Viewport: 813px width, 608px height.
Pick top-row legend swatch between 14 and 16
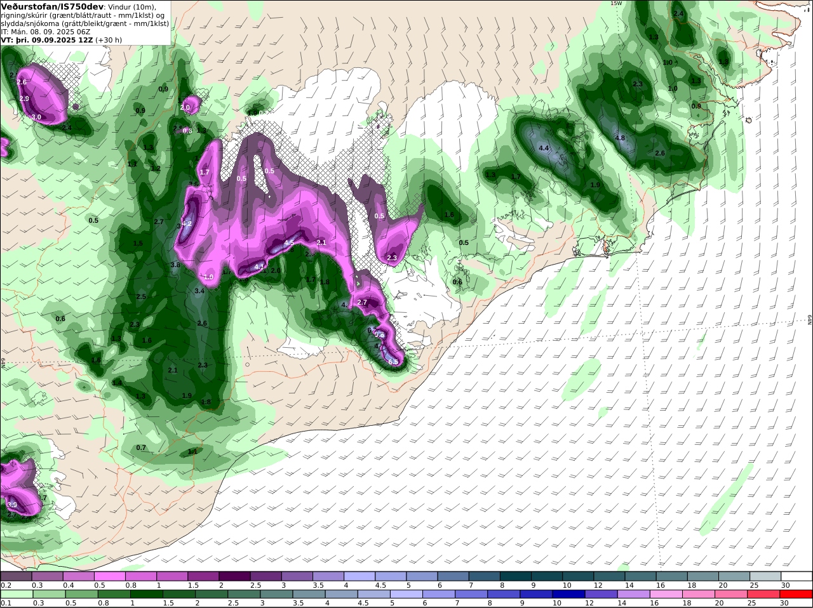click(641, 576)
